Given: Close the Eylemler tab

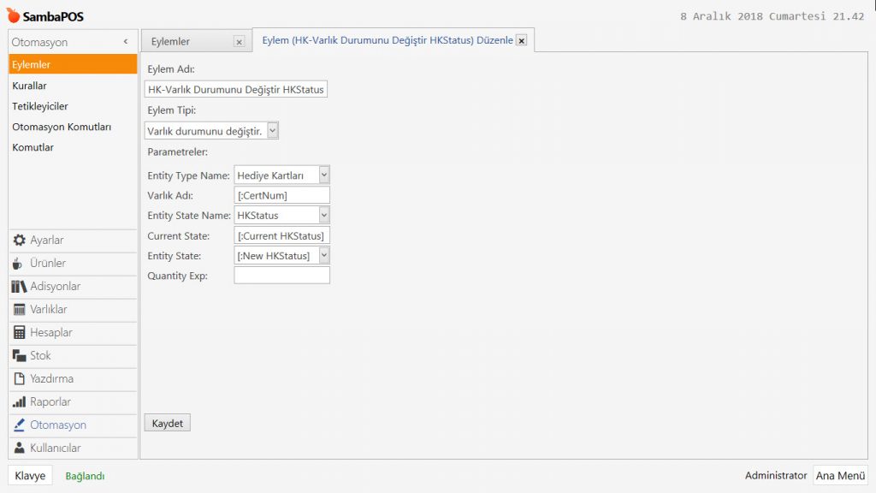Looking at the screenshot, I should coord(239,41).
